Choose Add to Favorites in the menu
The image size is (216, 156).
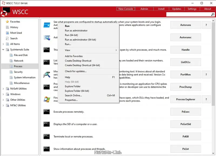coord(75,56)
